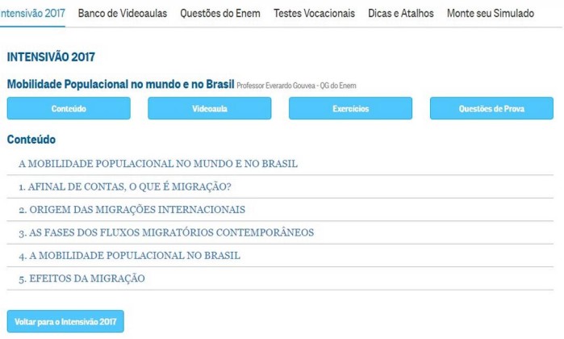Go to topic 4, Mobilidade Populacional no Brasil
564x339 pixels.
(x=129, y=256)
